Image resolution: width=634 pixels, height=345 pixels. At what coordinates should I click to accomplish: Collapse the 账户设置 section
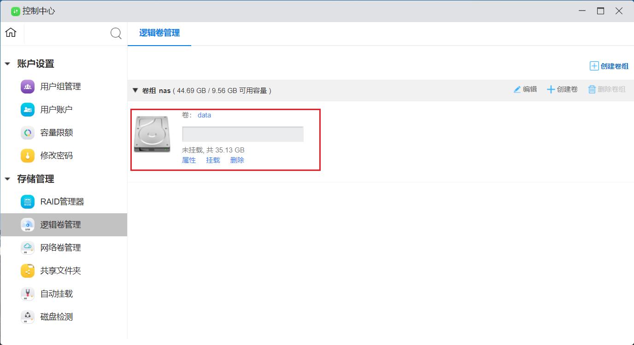tap(7, 64)
